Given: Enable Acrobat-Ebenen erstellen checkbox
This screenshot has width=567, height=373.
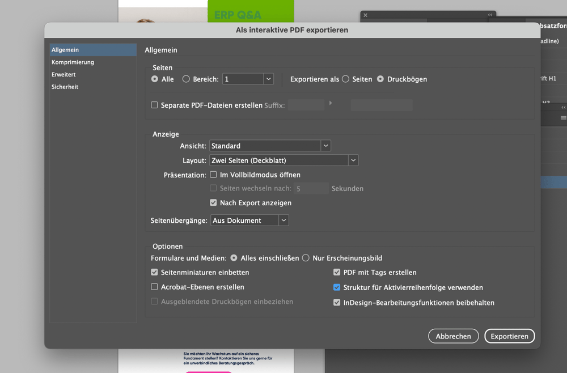Looking at the screenshot, I should [x=154, y=287].
